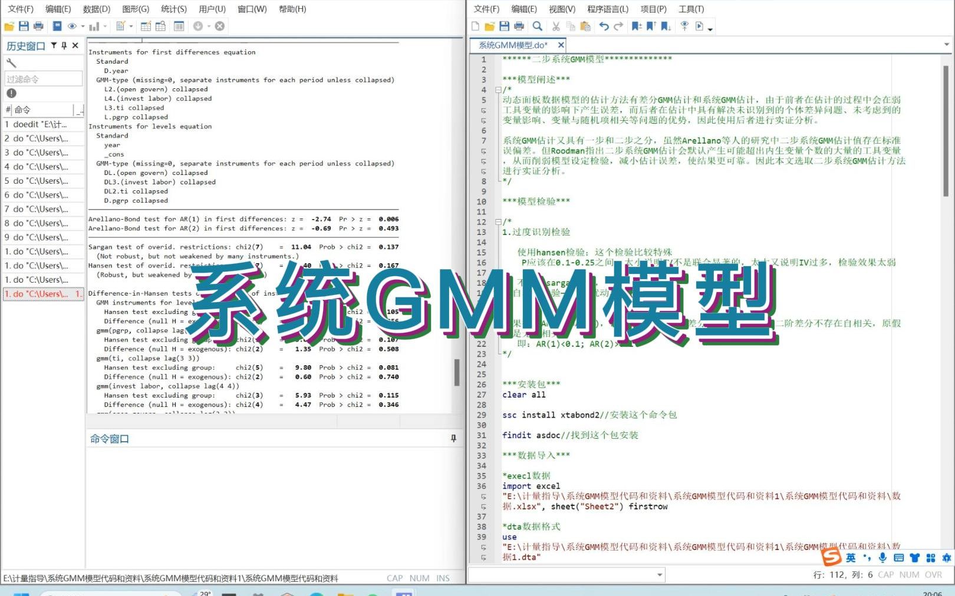
Task: Open the 程序语言(L) menu in editor
Action: (x=608, y=9)
